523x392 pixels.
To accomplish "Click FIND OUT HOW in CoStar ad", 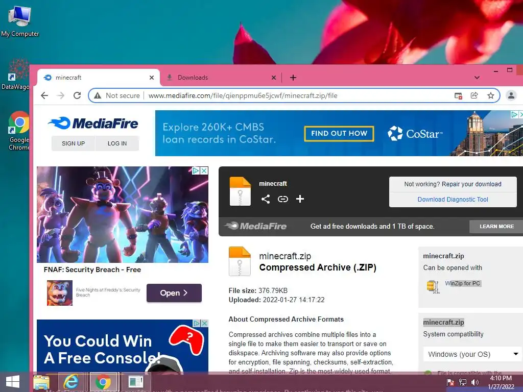I will (339, 133).
